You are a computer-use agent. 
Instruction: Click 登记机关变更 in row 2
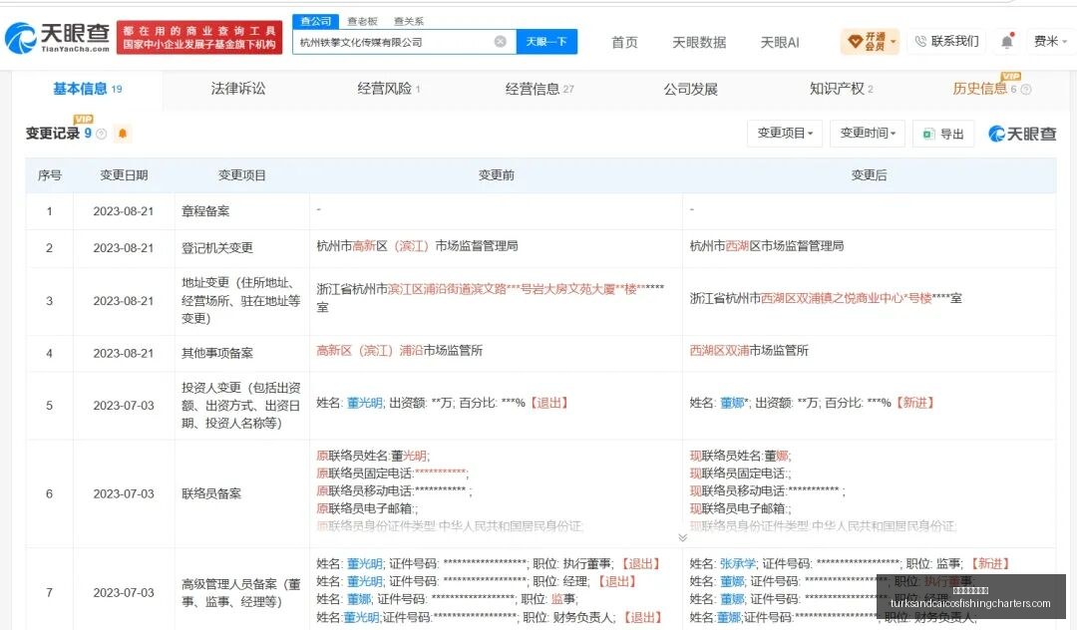pos(217,248)
